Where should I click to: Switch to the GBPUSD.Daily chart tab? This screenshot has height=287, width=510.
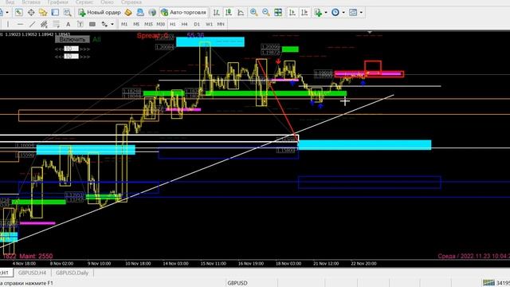(x=73, y=273)
